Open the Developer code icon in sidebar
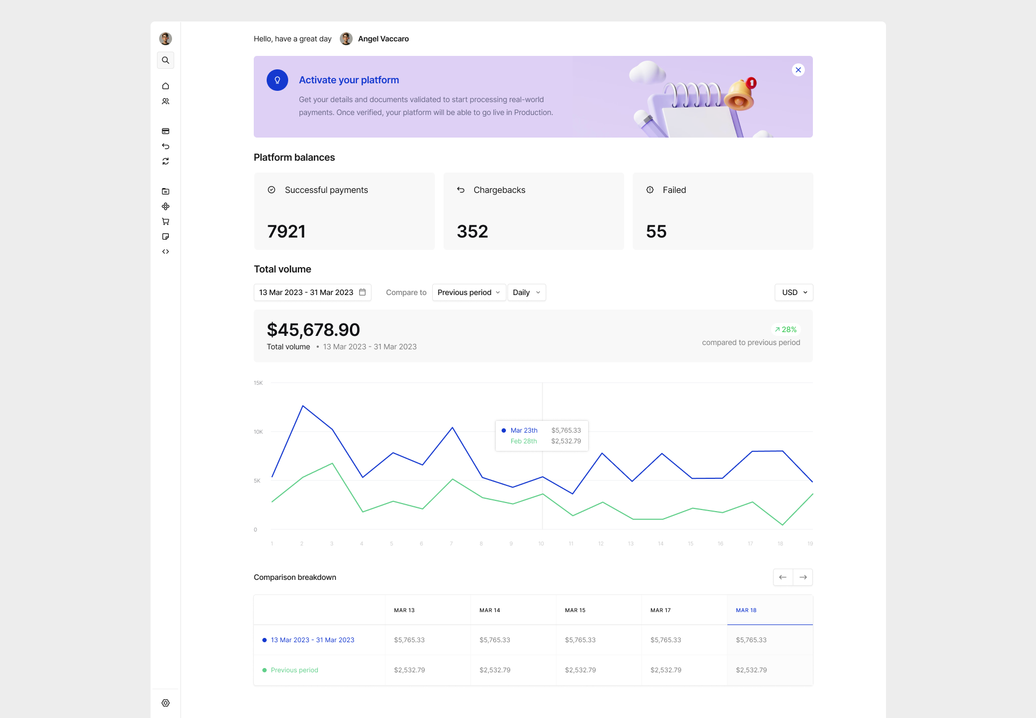 point(166,251)
